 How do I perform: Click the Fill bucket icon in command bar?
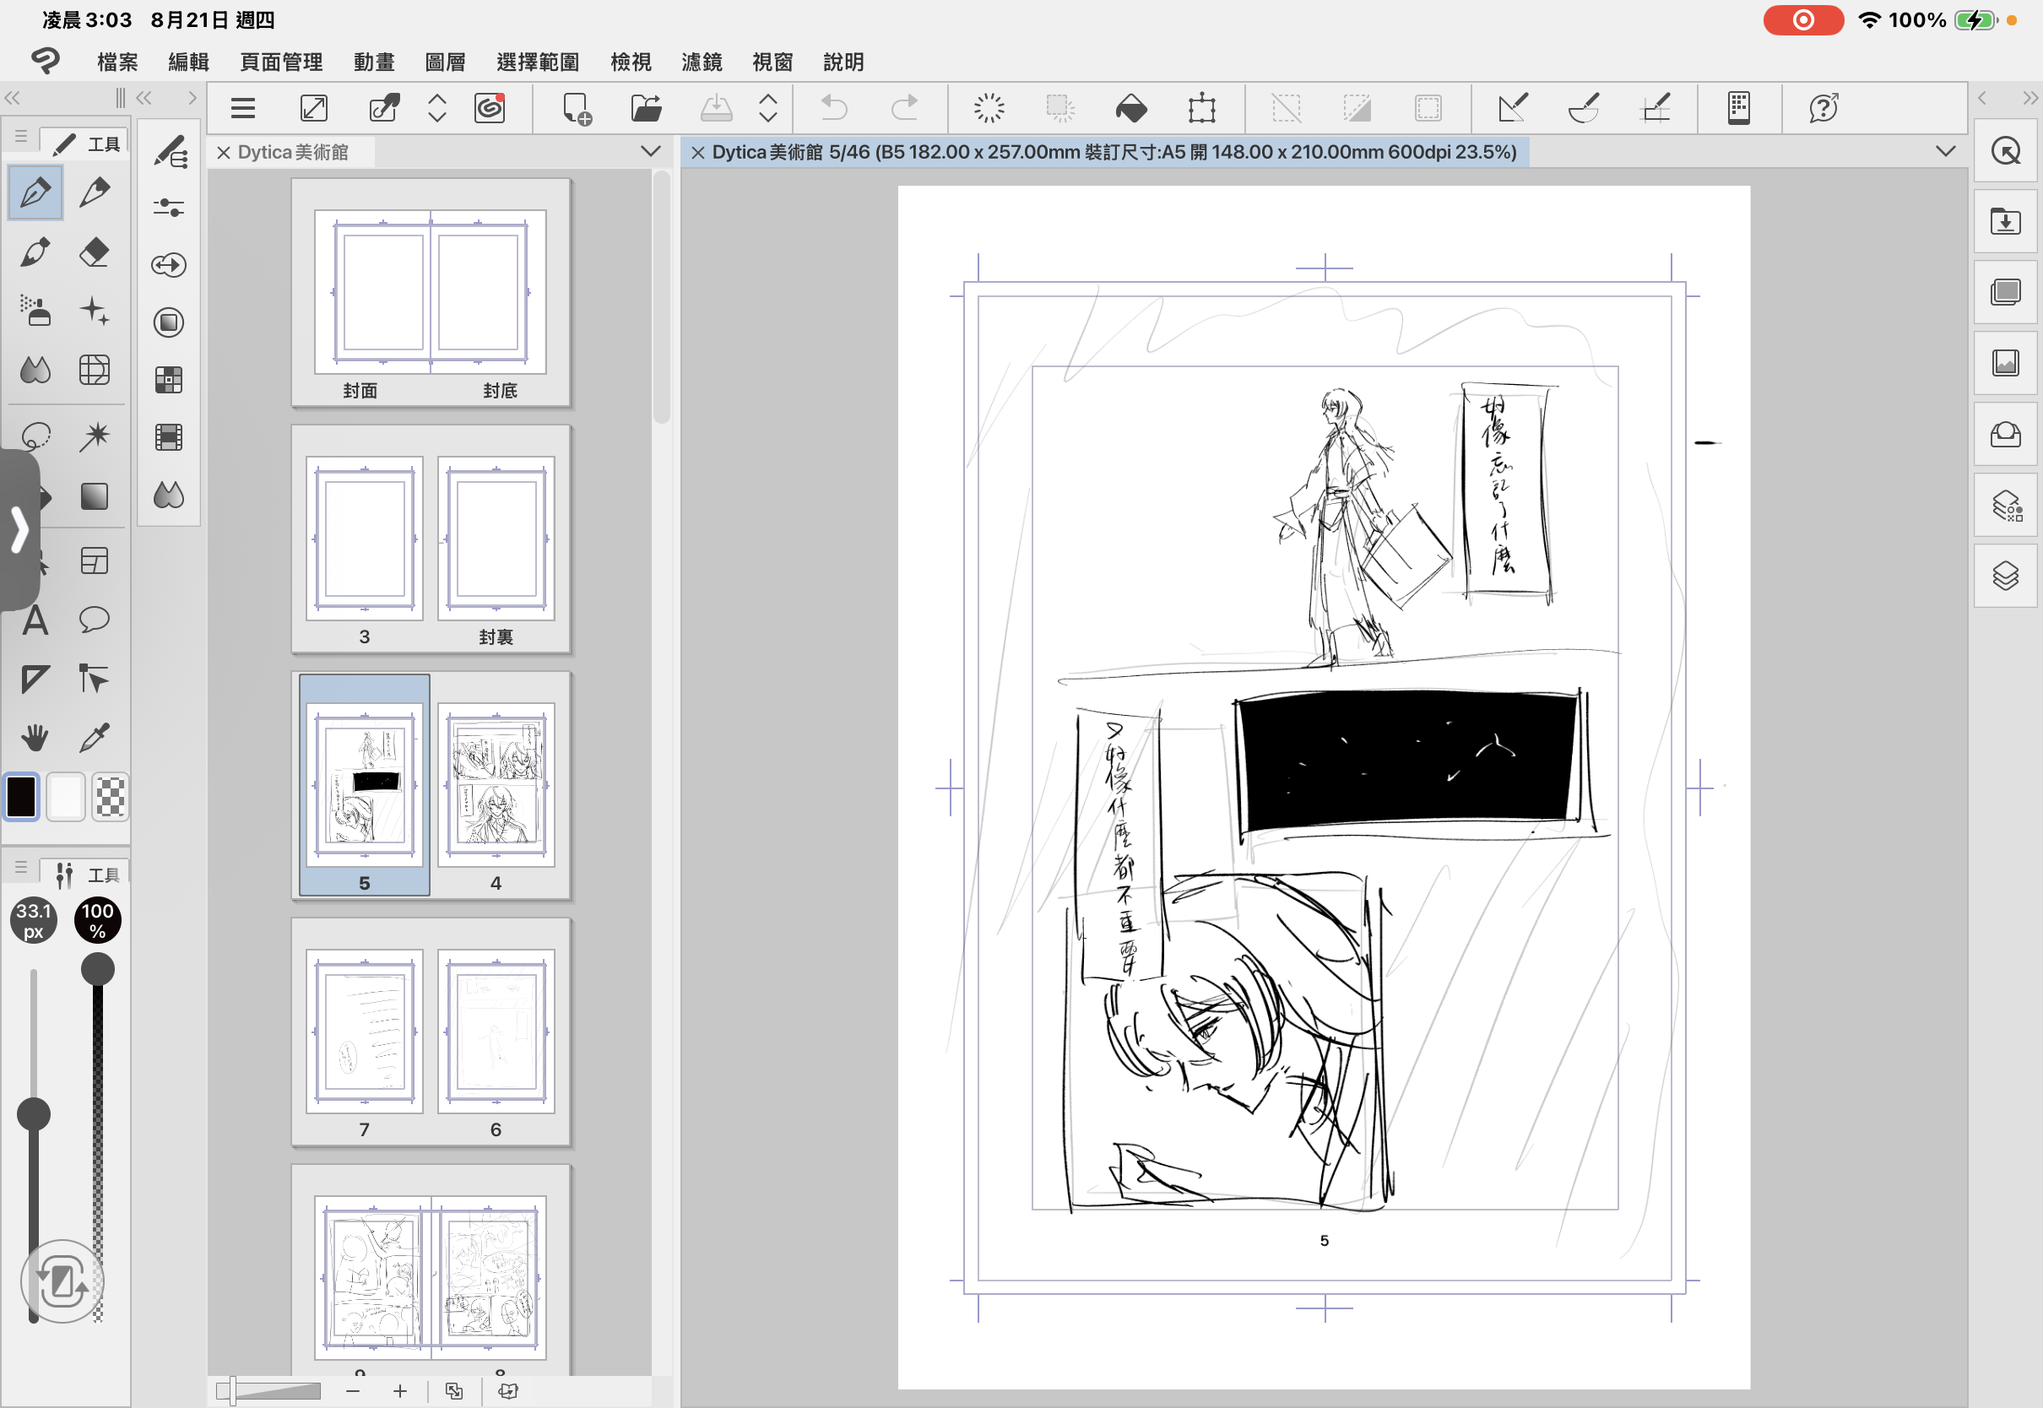(1131, 109)
